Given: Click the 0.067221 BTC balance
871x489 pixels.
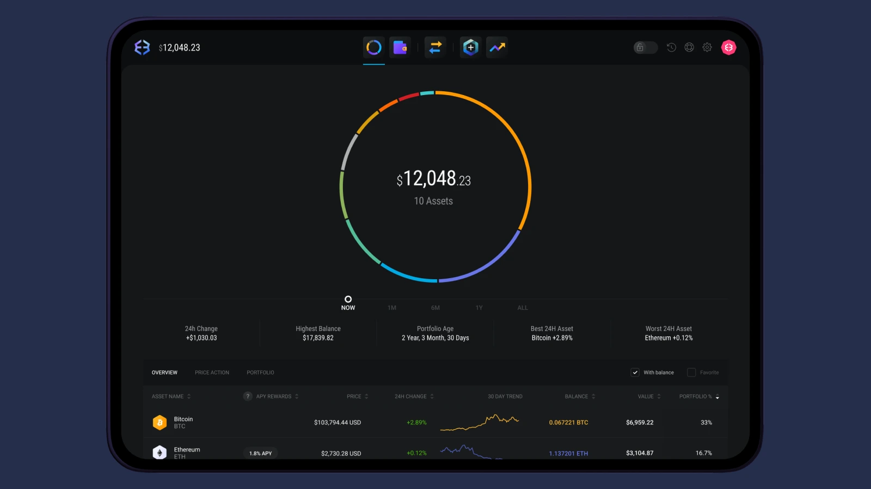Looking at the screenshot, I should point(568,423).
